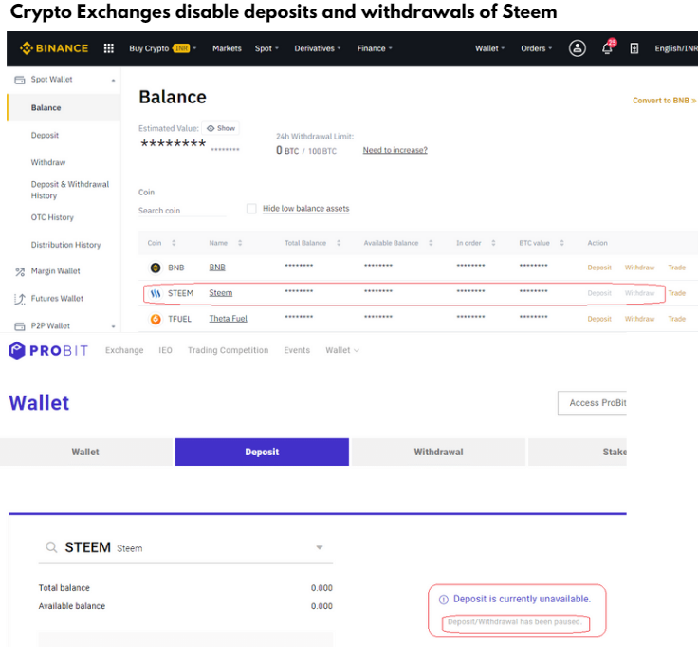The width and height of the screenshot is (698, 647).
Task: Select Deposit in Binance sidebar
Action: point(45,135)
